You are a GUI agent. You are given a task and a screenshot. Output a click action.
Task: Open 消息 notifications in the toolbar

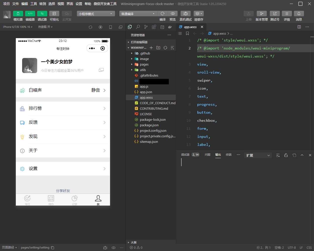click(299, 14)
